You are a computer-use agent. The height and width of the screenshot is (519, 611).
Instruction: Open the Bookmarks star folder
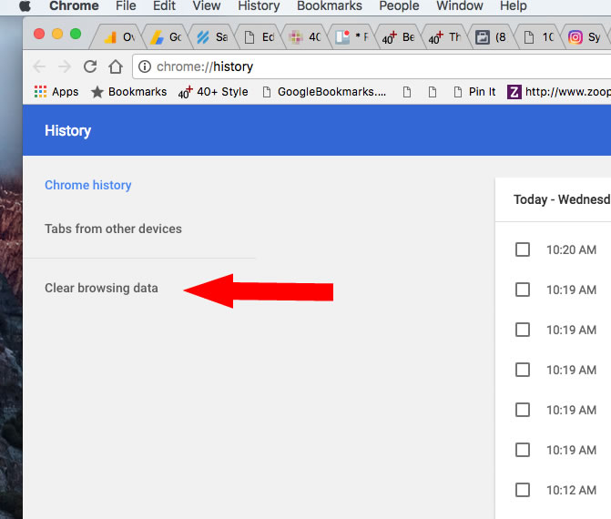pos(128,92)
